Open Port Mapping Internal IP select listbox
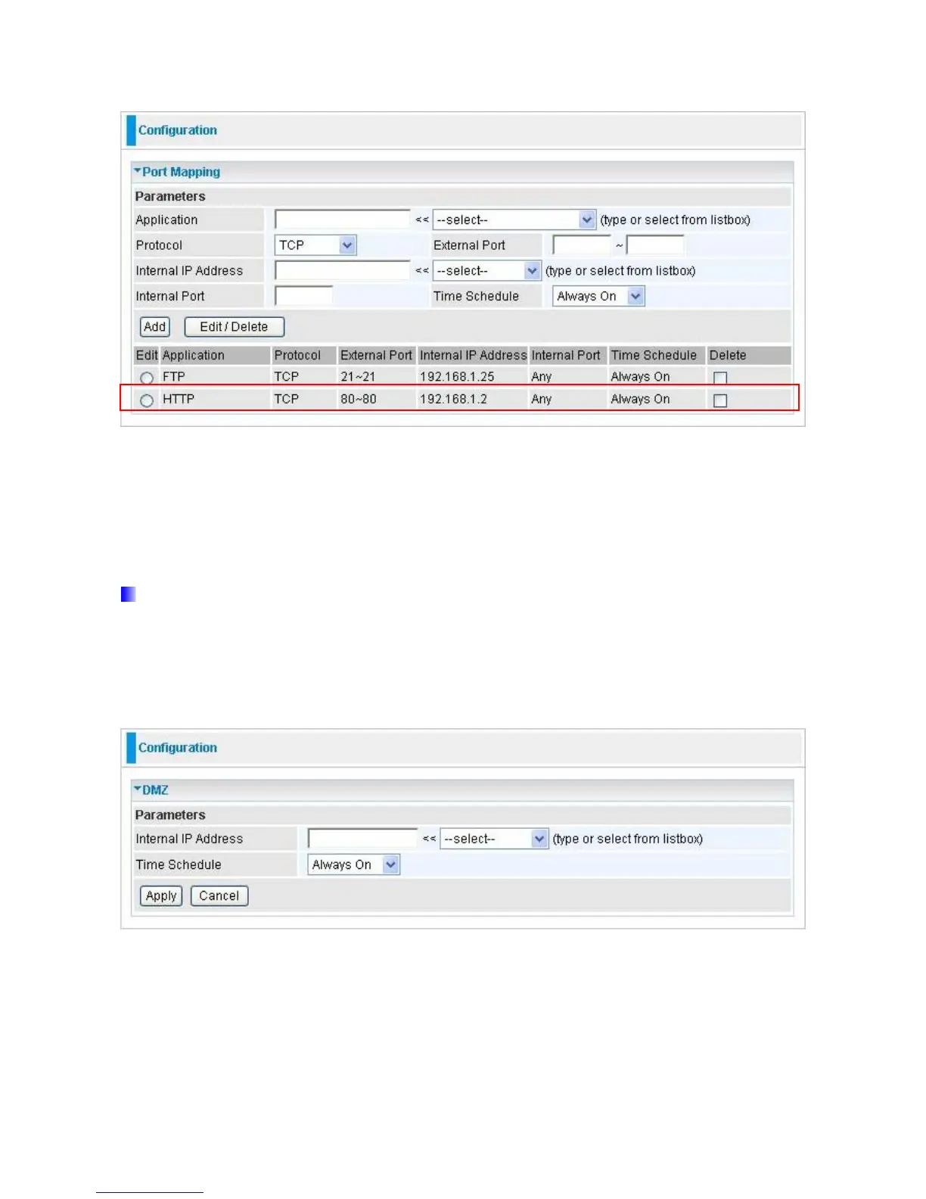This screenshot has height=1199, width=926. coord(486,271)
